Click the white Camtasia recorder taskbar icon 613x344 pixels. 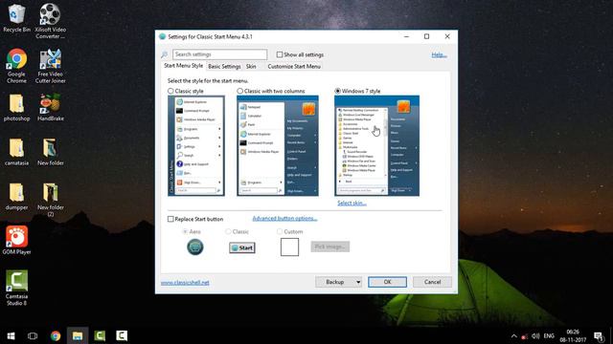[x=122, y=335]
